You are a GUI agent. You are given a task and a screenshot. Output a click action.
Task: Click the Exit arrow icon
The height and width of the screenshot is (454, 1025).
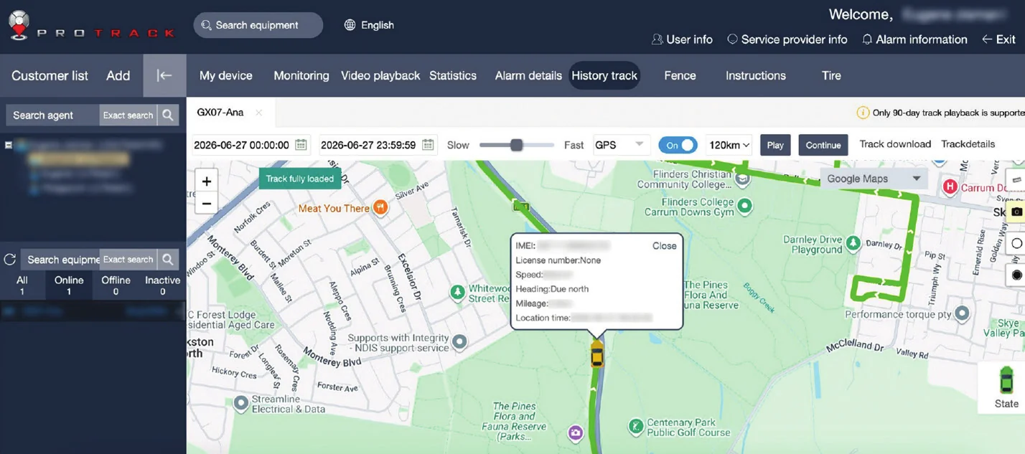pos(988,39)
